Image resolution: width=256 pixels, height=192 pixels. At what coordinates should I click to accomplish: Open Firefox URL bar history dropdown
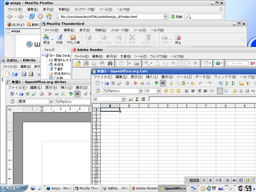click(166, 17)
